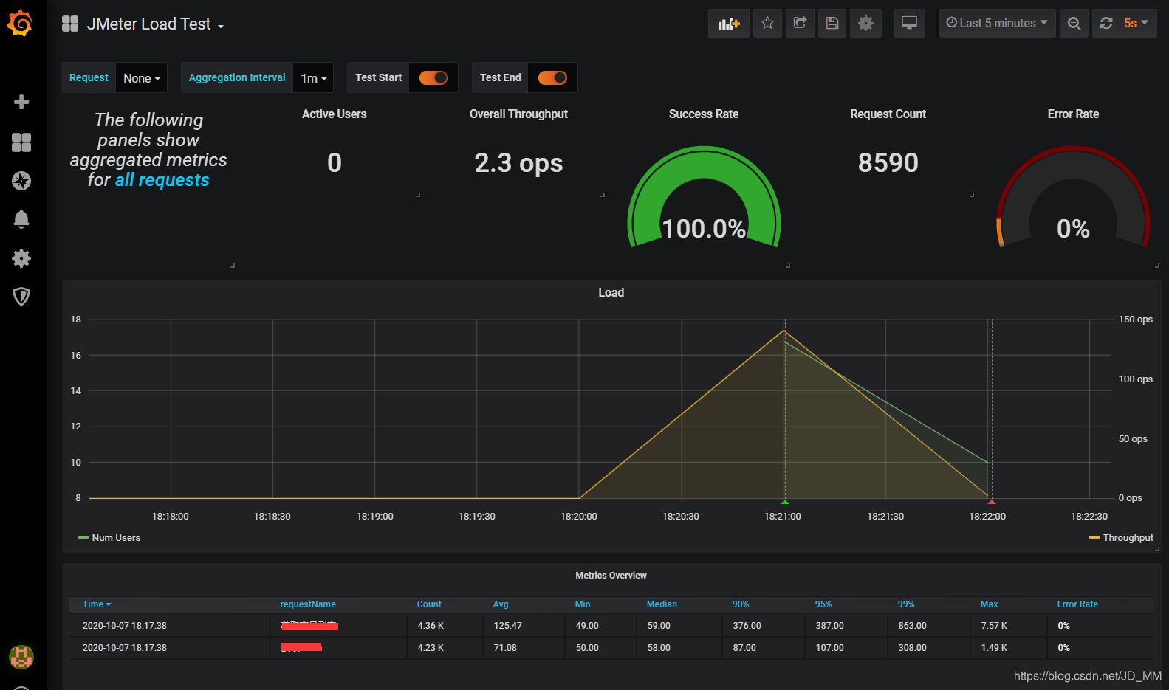Open Explore compass icon in sidebar

[21, 181]
